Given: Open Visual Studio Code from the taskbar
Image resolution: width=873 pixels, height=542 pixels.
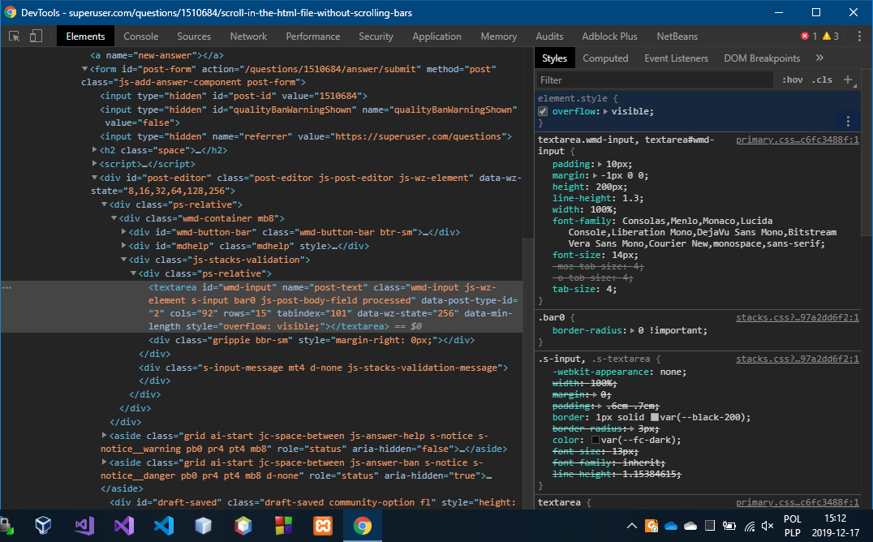Looking at the screenshot, I should point(164,525).
